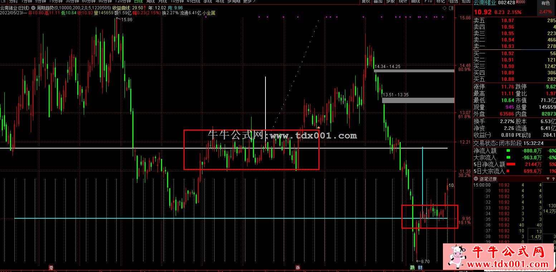The height and width of the screenshot is (272, 556).
Task: Click the 涨 marker at chart bottom
Action: [x=298, y=267]
